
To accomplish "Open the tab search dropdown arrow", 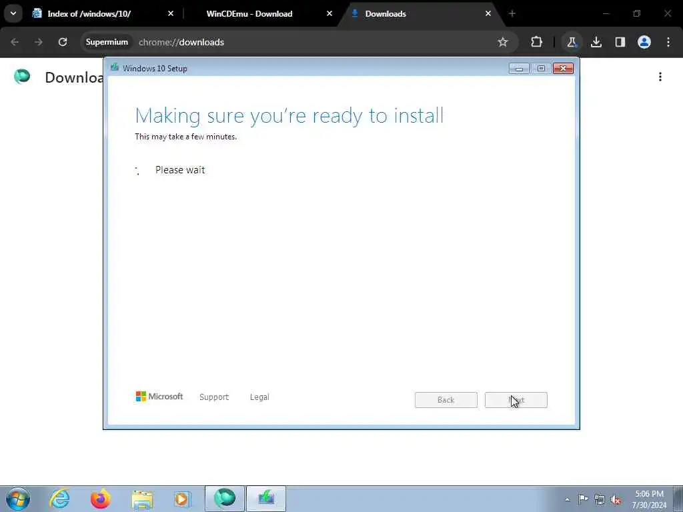I will [13, 13].
